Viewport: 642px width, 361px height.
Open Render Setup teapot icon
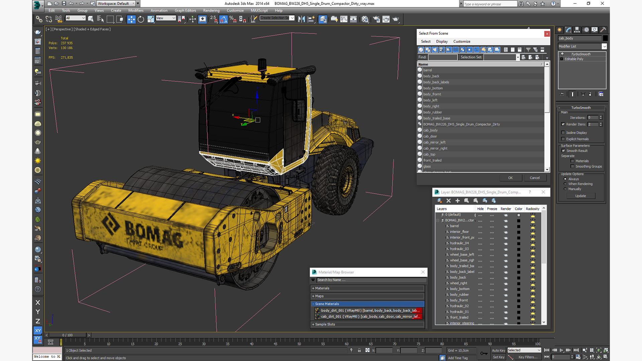coord(377,19)
